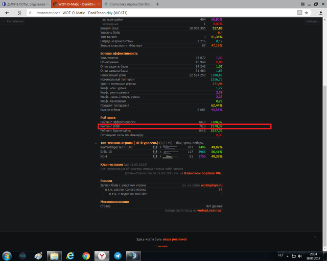Click the mastery badge icon beside Grille 15
The height and width of the screenshot is (261, 327).
coord(155,152)
